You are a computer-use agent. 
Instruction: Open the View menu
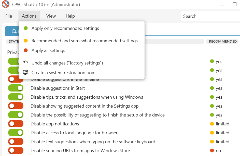coord(51,16)
